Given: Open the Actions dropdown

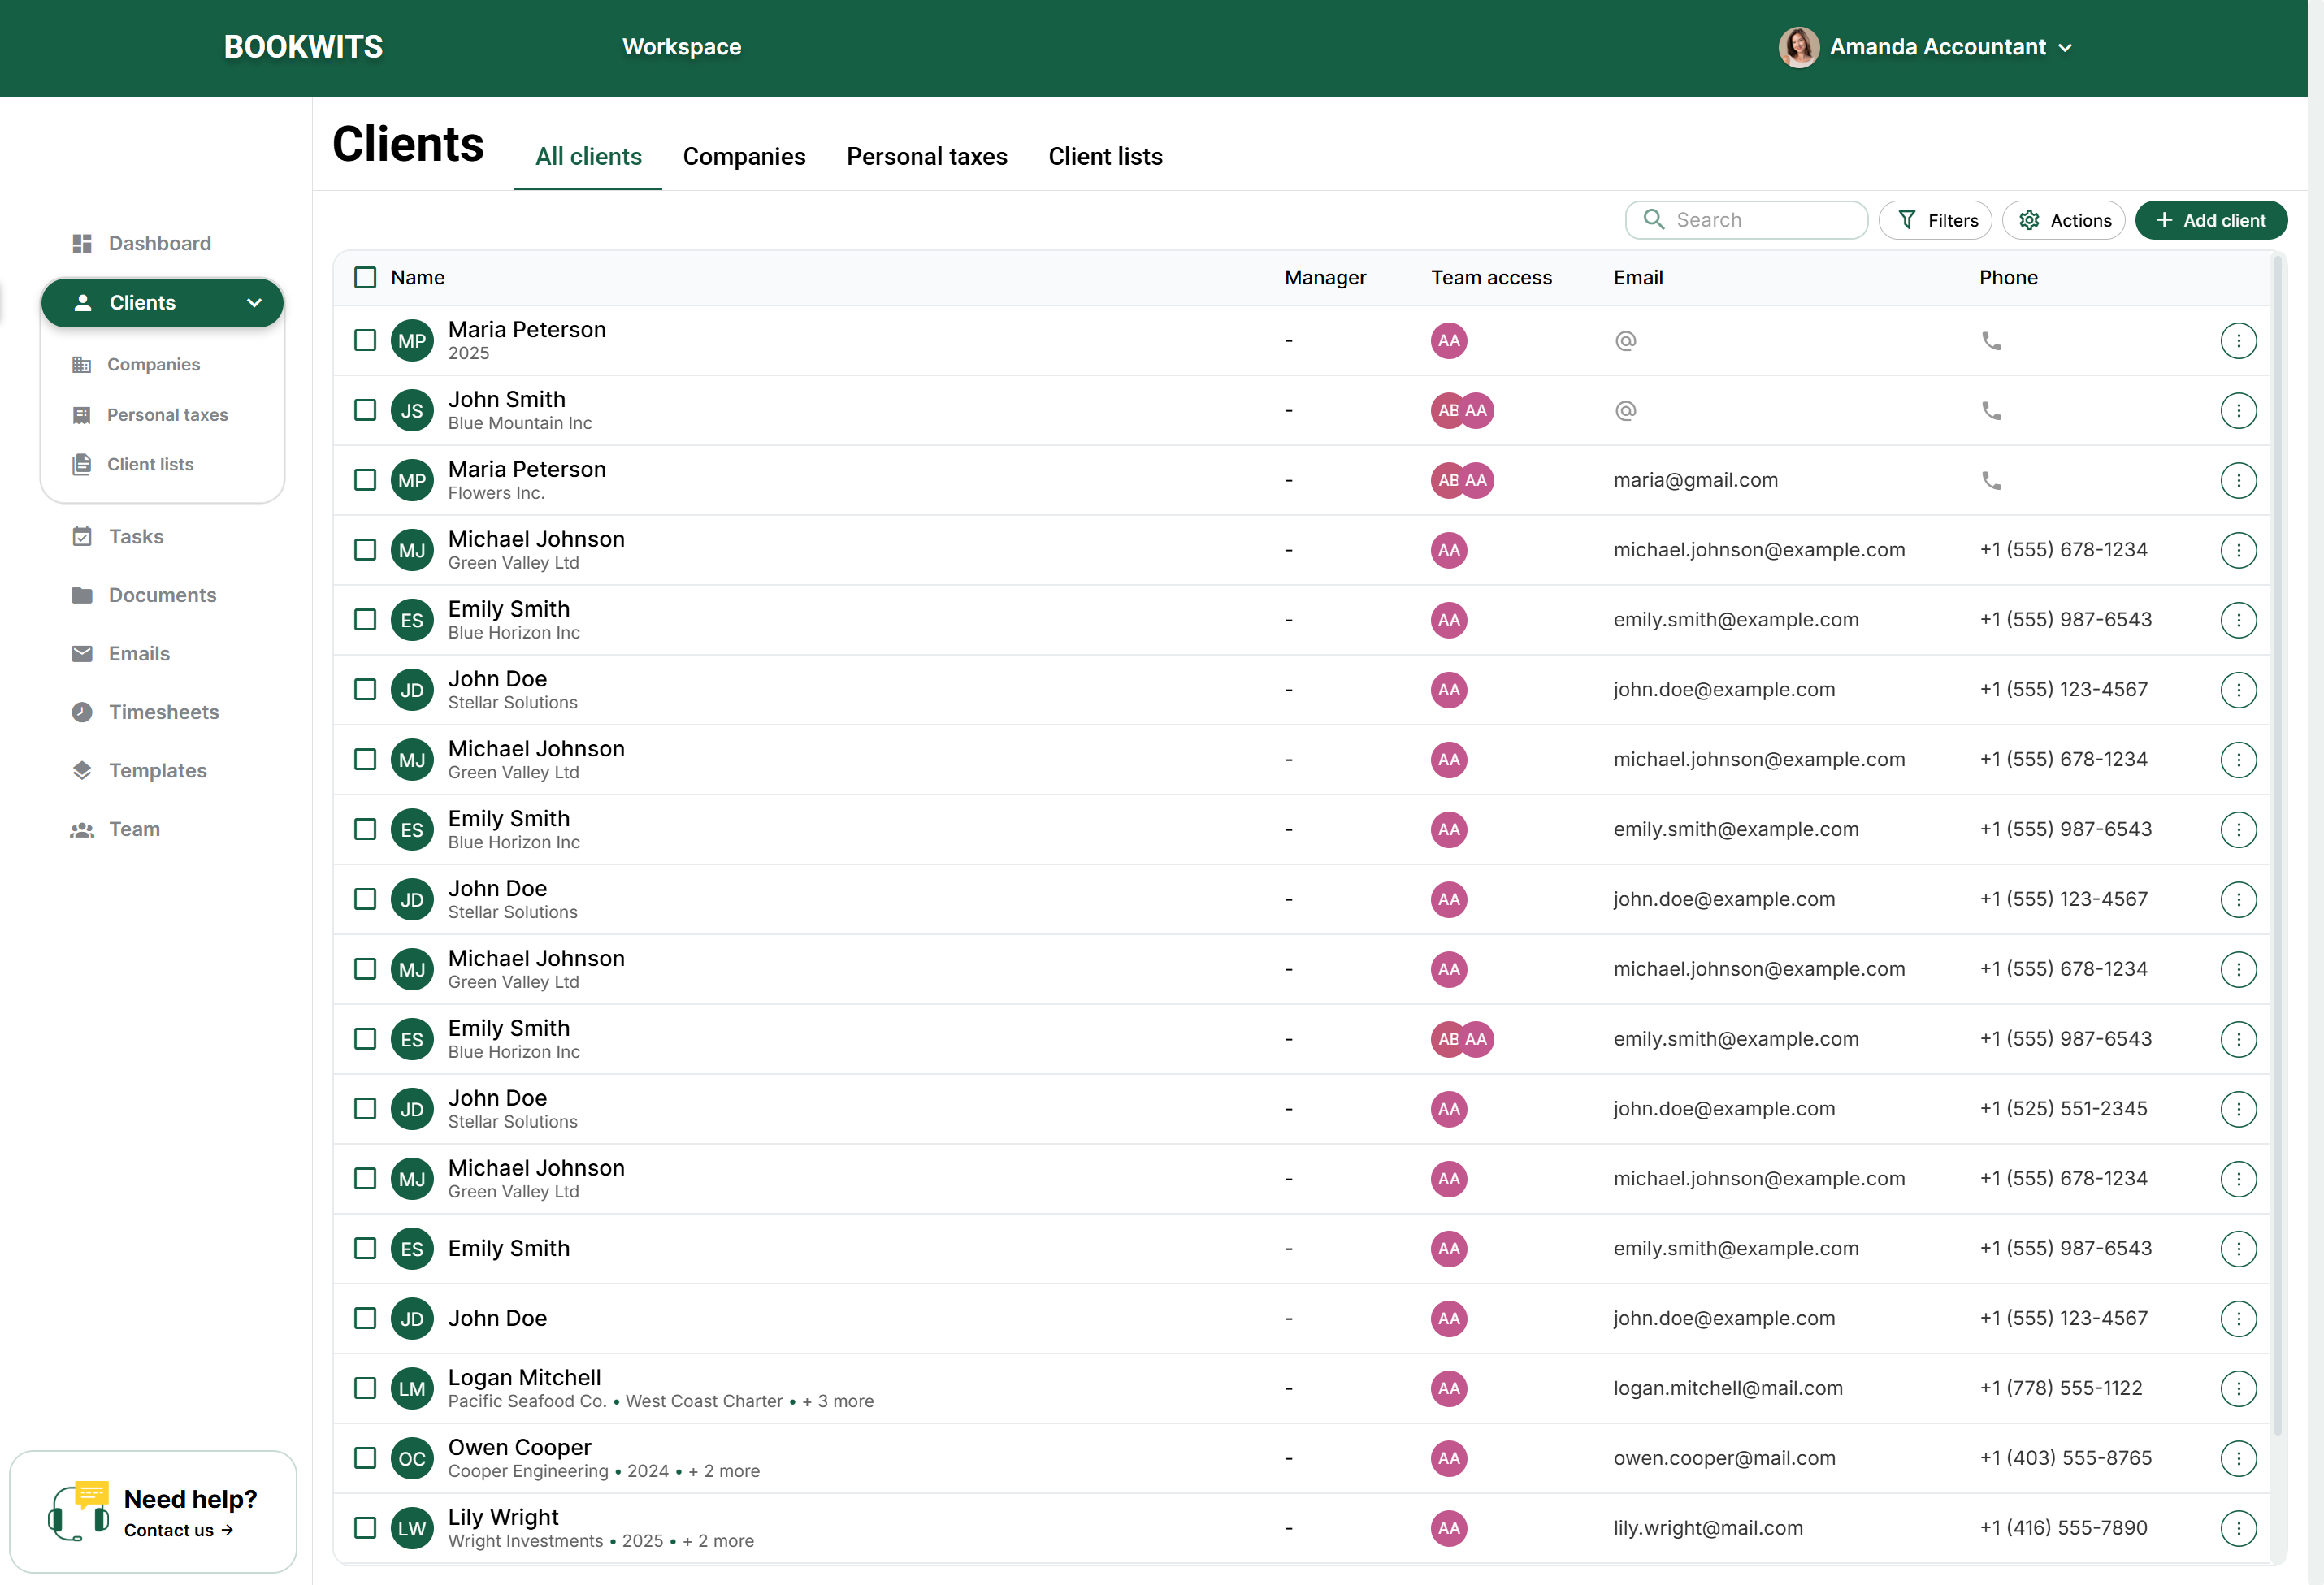Looking at the screenshot, I should click(x=2063, y=220).
